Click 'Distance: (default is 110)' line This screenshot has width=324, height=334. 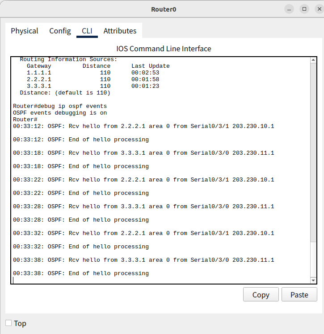coord(65,93)
